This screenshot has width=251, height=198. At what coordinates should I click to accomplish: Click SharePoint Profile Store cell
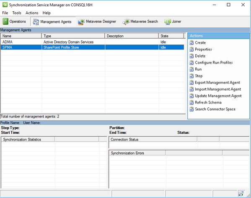tap(61, 47)
